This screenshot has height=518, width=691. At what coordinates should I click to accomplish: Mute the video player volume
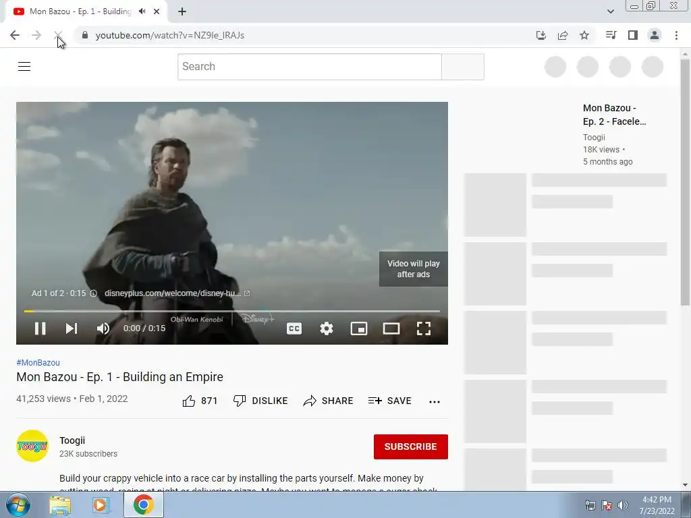tap(103, 328)
